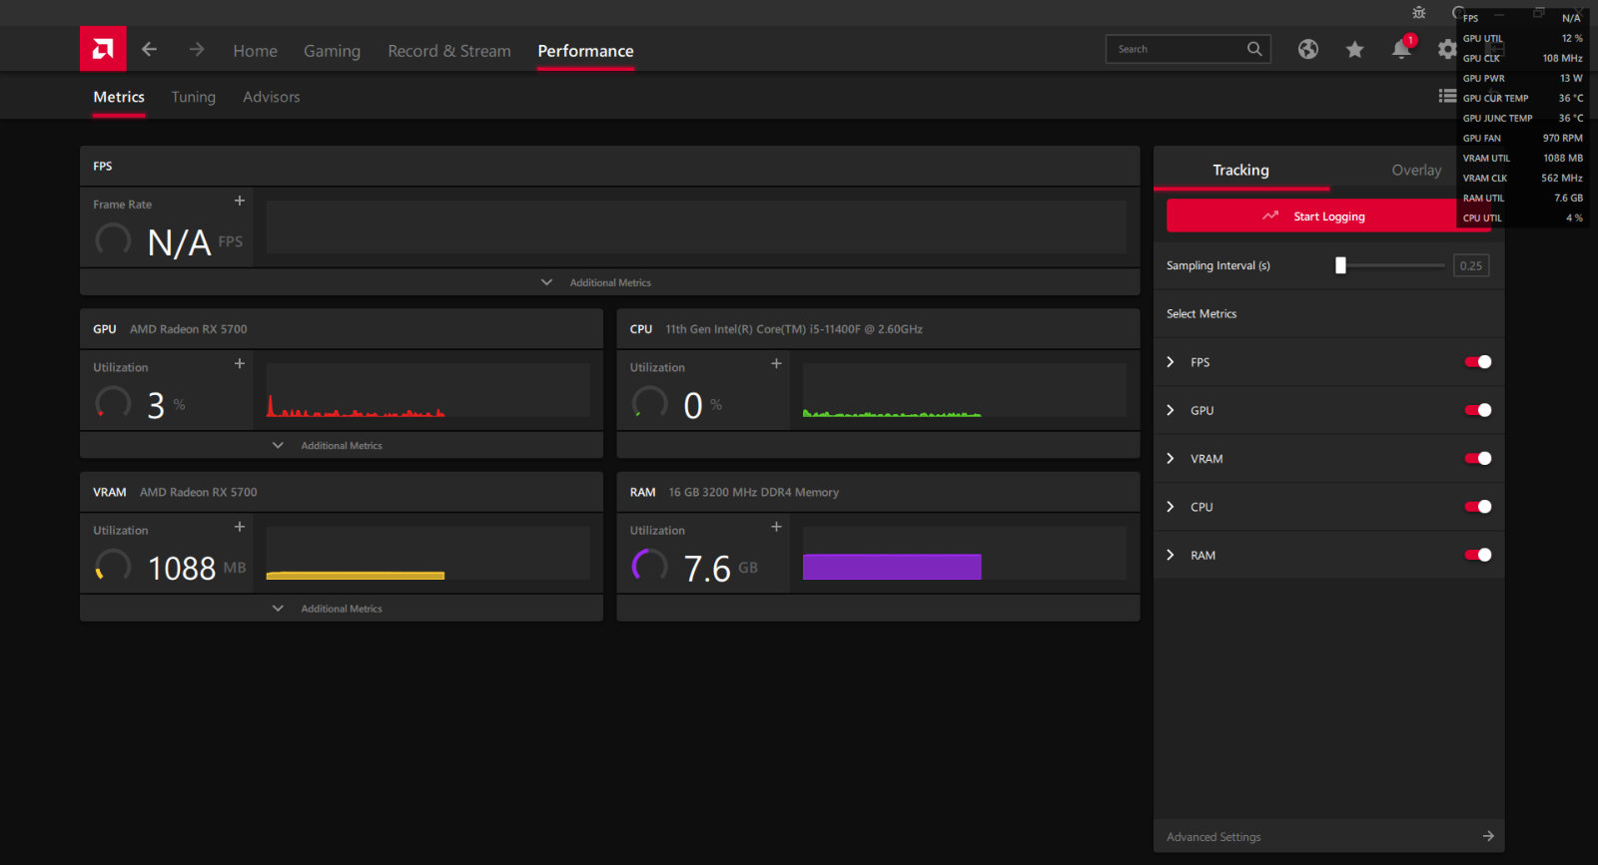Click the VRAM Utilization gauge circle

point(113,567)
